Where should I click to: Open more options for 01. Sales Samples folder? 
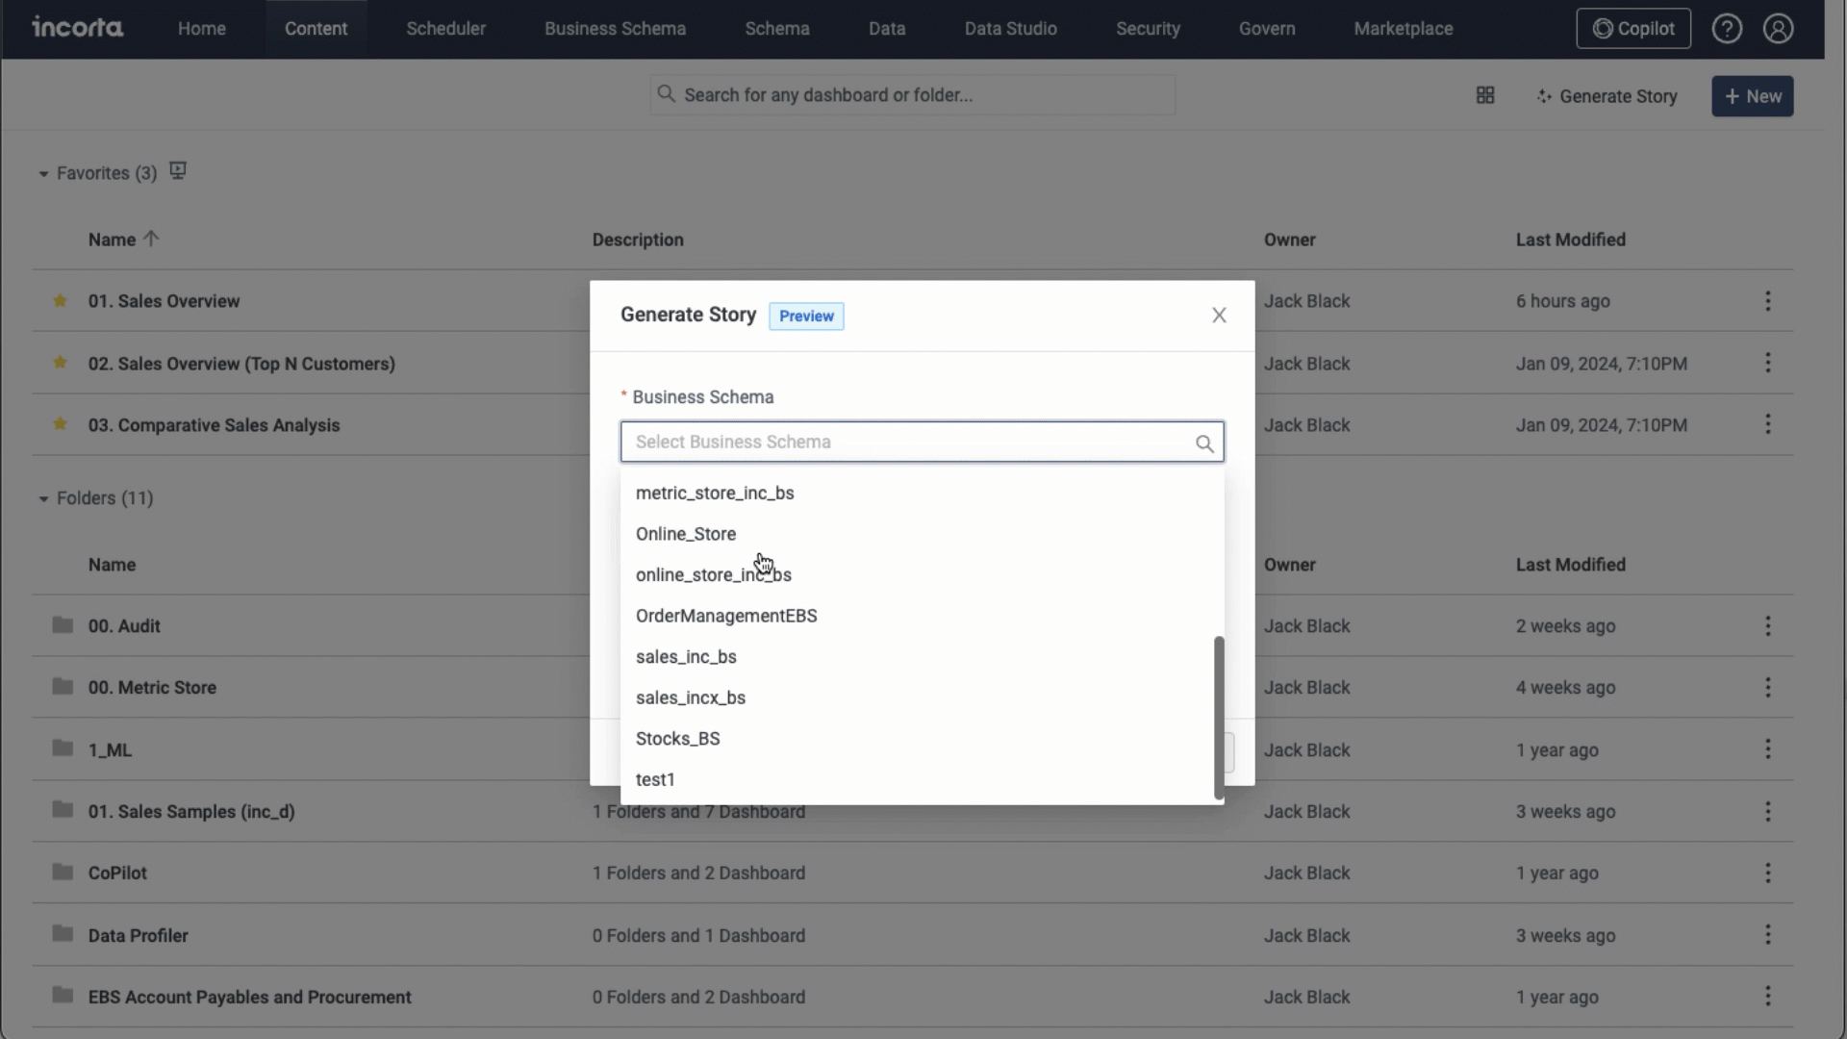pos(1768,812)
